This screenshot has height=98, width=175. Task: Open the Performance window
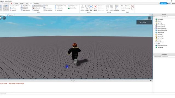click(48, 8)
